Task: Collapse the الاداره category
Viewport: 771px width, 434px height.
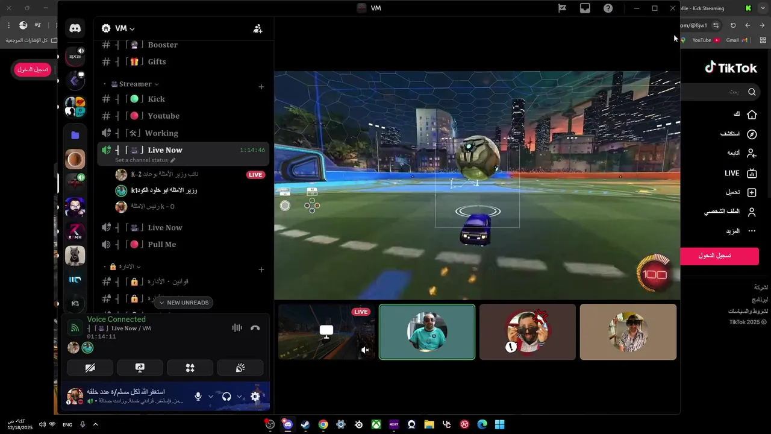Action: coord(125,266)
